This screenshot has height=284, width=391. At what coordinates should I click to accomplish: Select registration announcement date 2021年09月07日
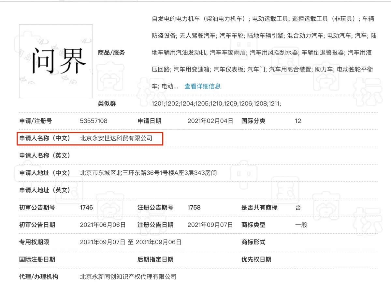[210, 225]
